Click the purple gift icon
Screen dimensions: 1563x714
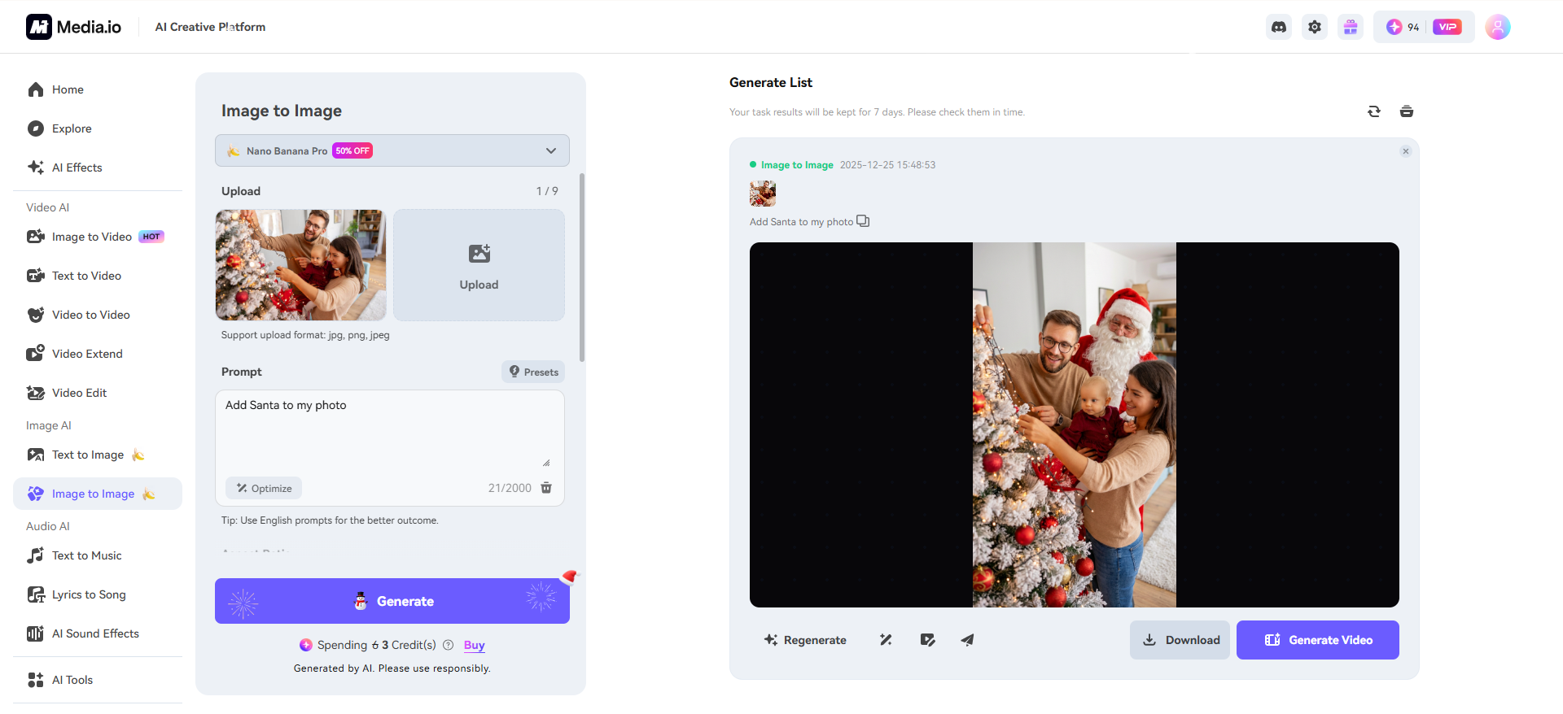click(x=1351, y=27)
